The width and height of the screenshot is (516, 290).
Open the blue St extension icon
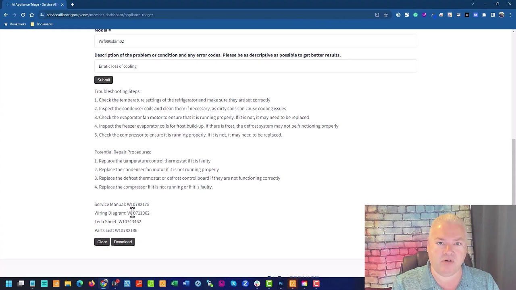click(476, 15)
